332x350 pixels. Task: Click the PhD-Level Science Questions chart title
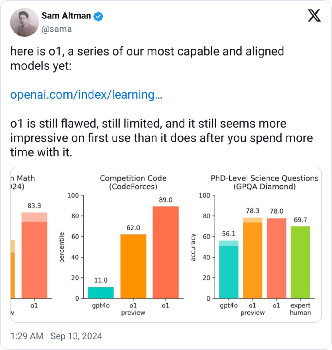tap(264, 182)
